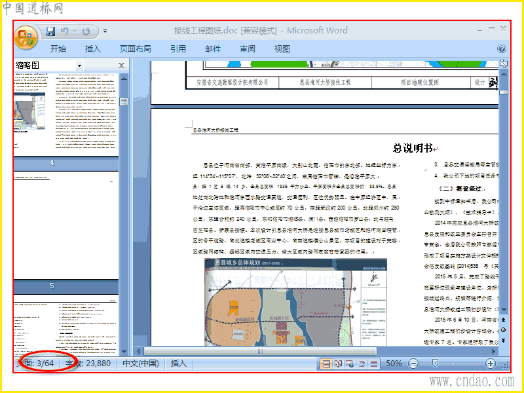Undo the last action

pyautogui.click(x=64, y=31)
